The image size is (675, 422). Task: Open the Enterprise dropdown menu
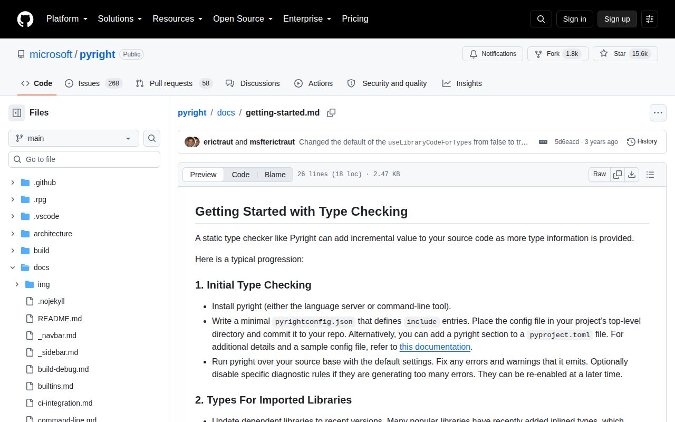pos(307,19)
